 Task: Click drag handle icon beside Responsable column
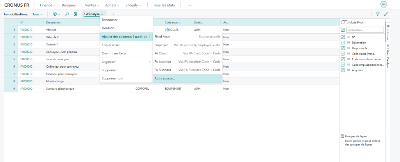(x=348, y=48)
